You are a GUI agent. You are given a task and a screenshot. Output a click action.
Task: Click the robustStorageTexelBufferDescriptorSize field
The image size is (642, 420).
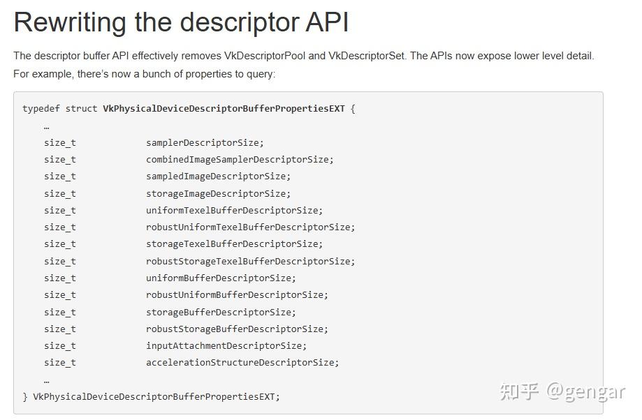250,261
